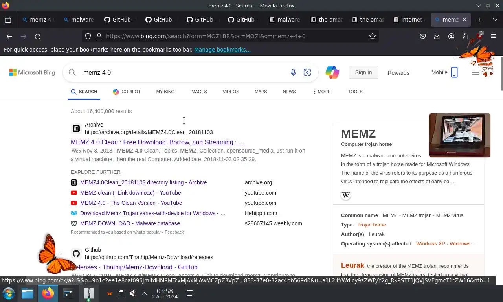Open Bing settings hamburger menu
This screenshot has width=503, height=302.
point(475,72)
